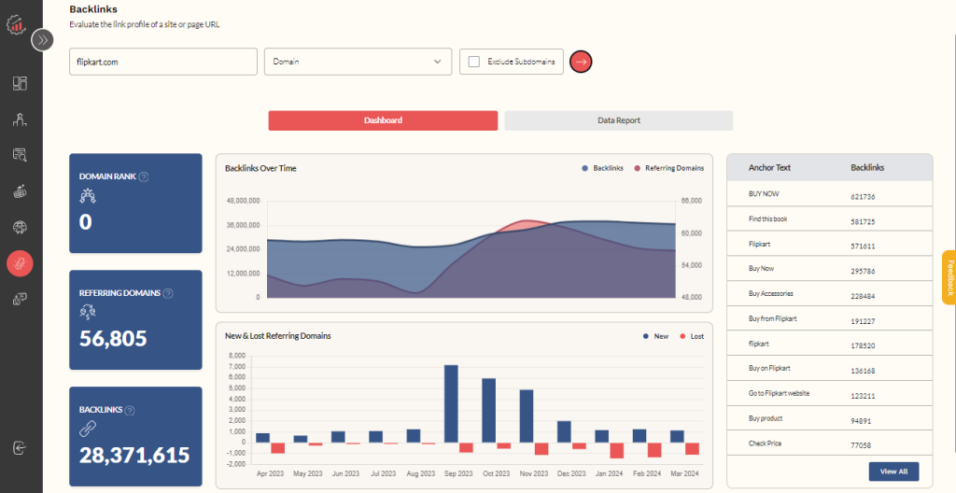
Task: Switch to the Data Report tab
Action: [x=619, y=120]
